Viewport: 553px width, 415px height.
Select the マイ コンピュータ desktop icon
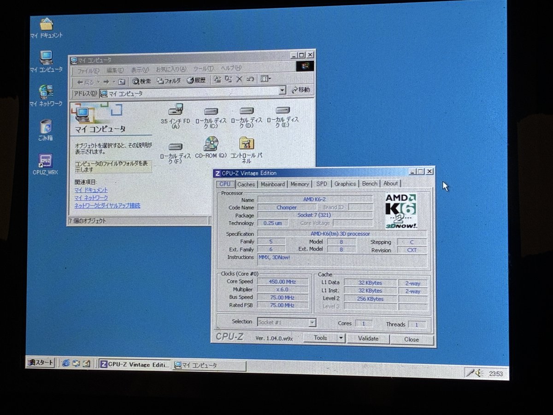click(46, 62)
